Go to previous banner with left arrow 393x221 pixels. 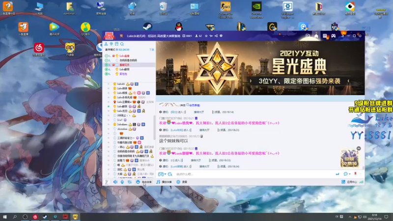[251, 81]
